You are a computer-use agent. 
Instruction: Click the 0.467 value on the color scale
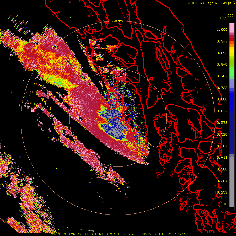coord(222,146)
